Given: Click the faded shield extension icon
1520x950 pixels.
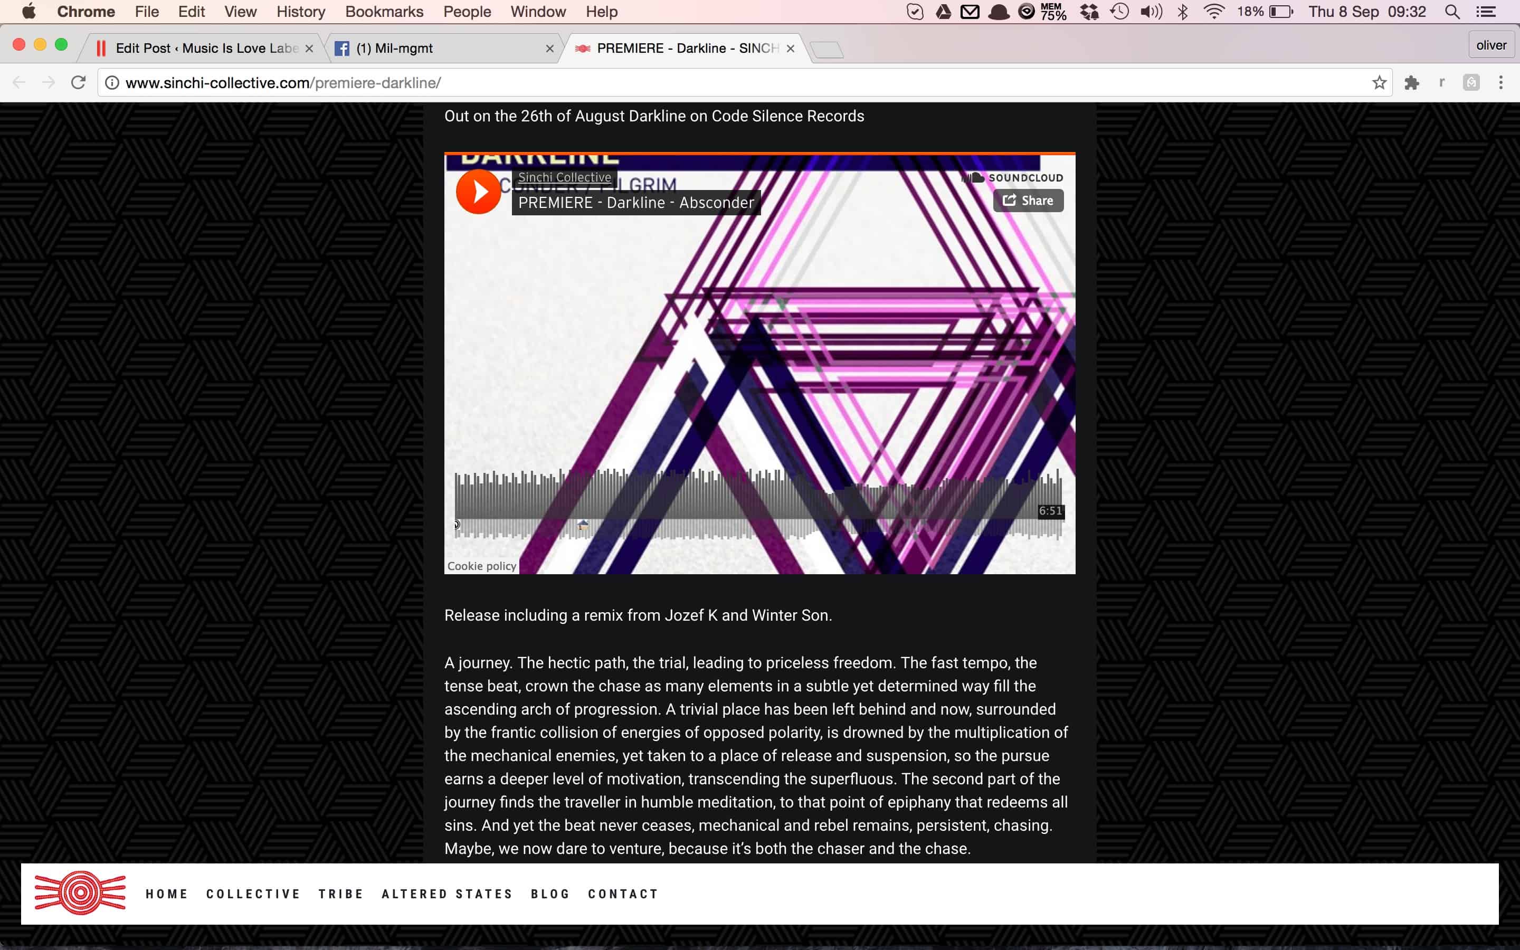Looking at the screenshot, I should point(1471,82).
